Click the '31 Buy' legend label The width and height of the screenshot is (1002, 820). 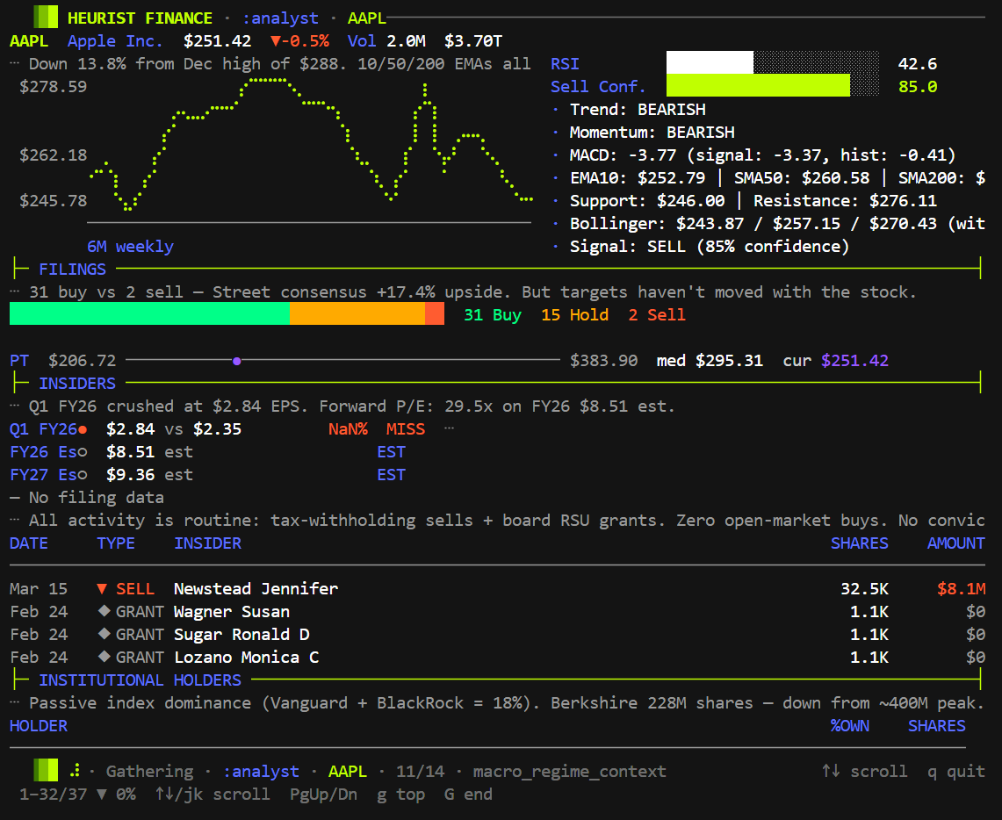(493, 315)
